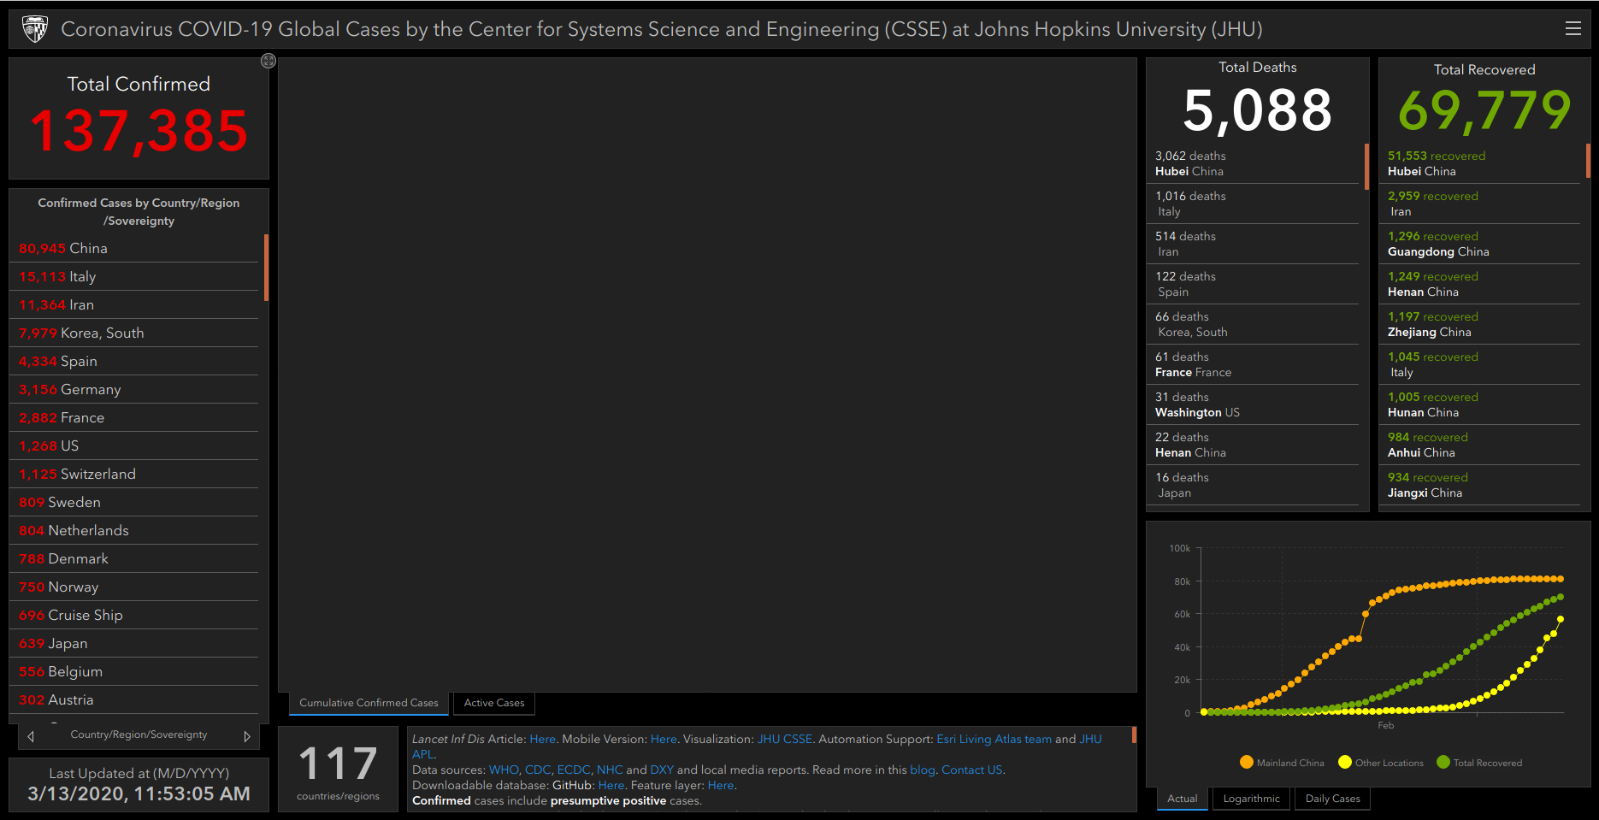This screenshot has width=1599, height=820.
Task: Open the hamburger menu at top right
Action: pos(1572,28)
